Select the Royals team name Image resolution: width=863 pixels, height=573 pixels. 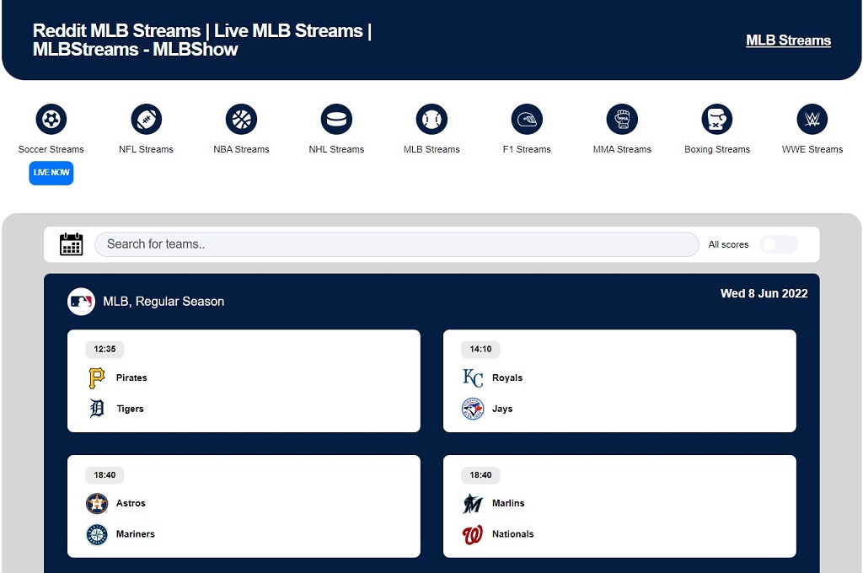tap(507, 378)
